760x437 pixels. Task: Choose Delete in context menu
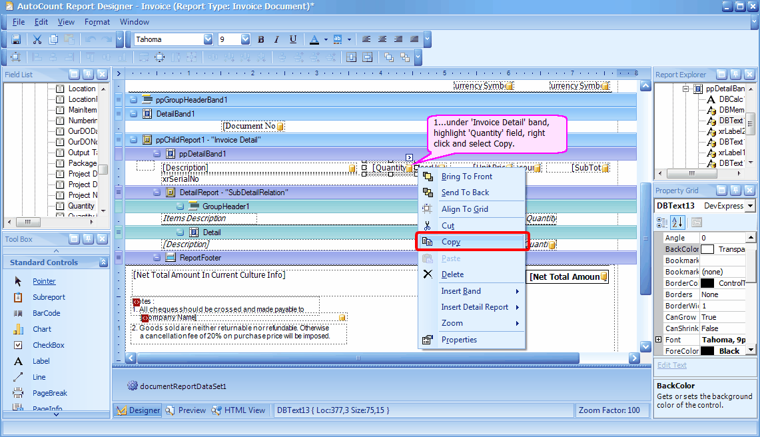tap(472, 274)
